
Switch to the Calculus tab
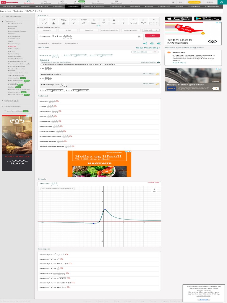(x=58, y=7)
